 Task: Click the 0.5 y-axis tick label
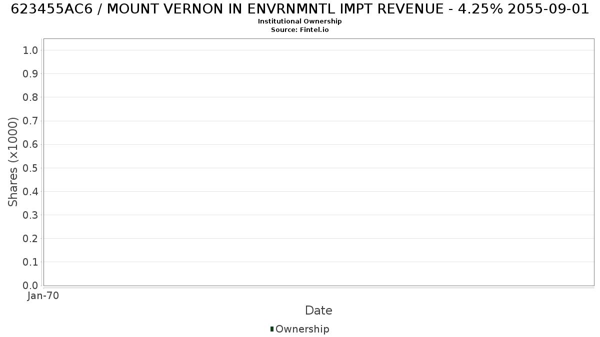(x=30, y=168)
